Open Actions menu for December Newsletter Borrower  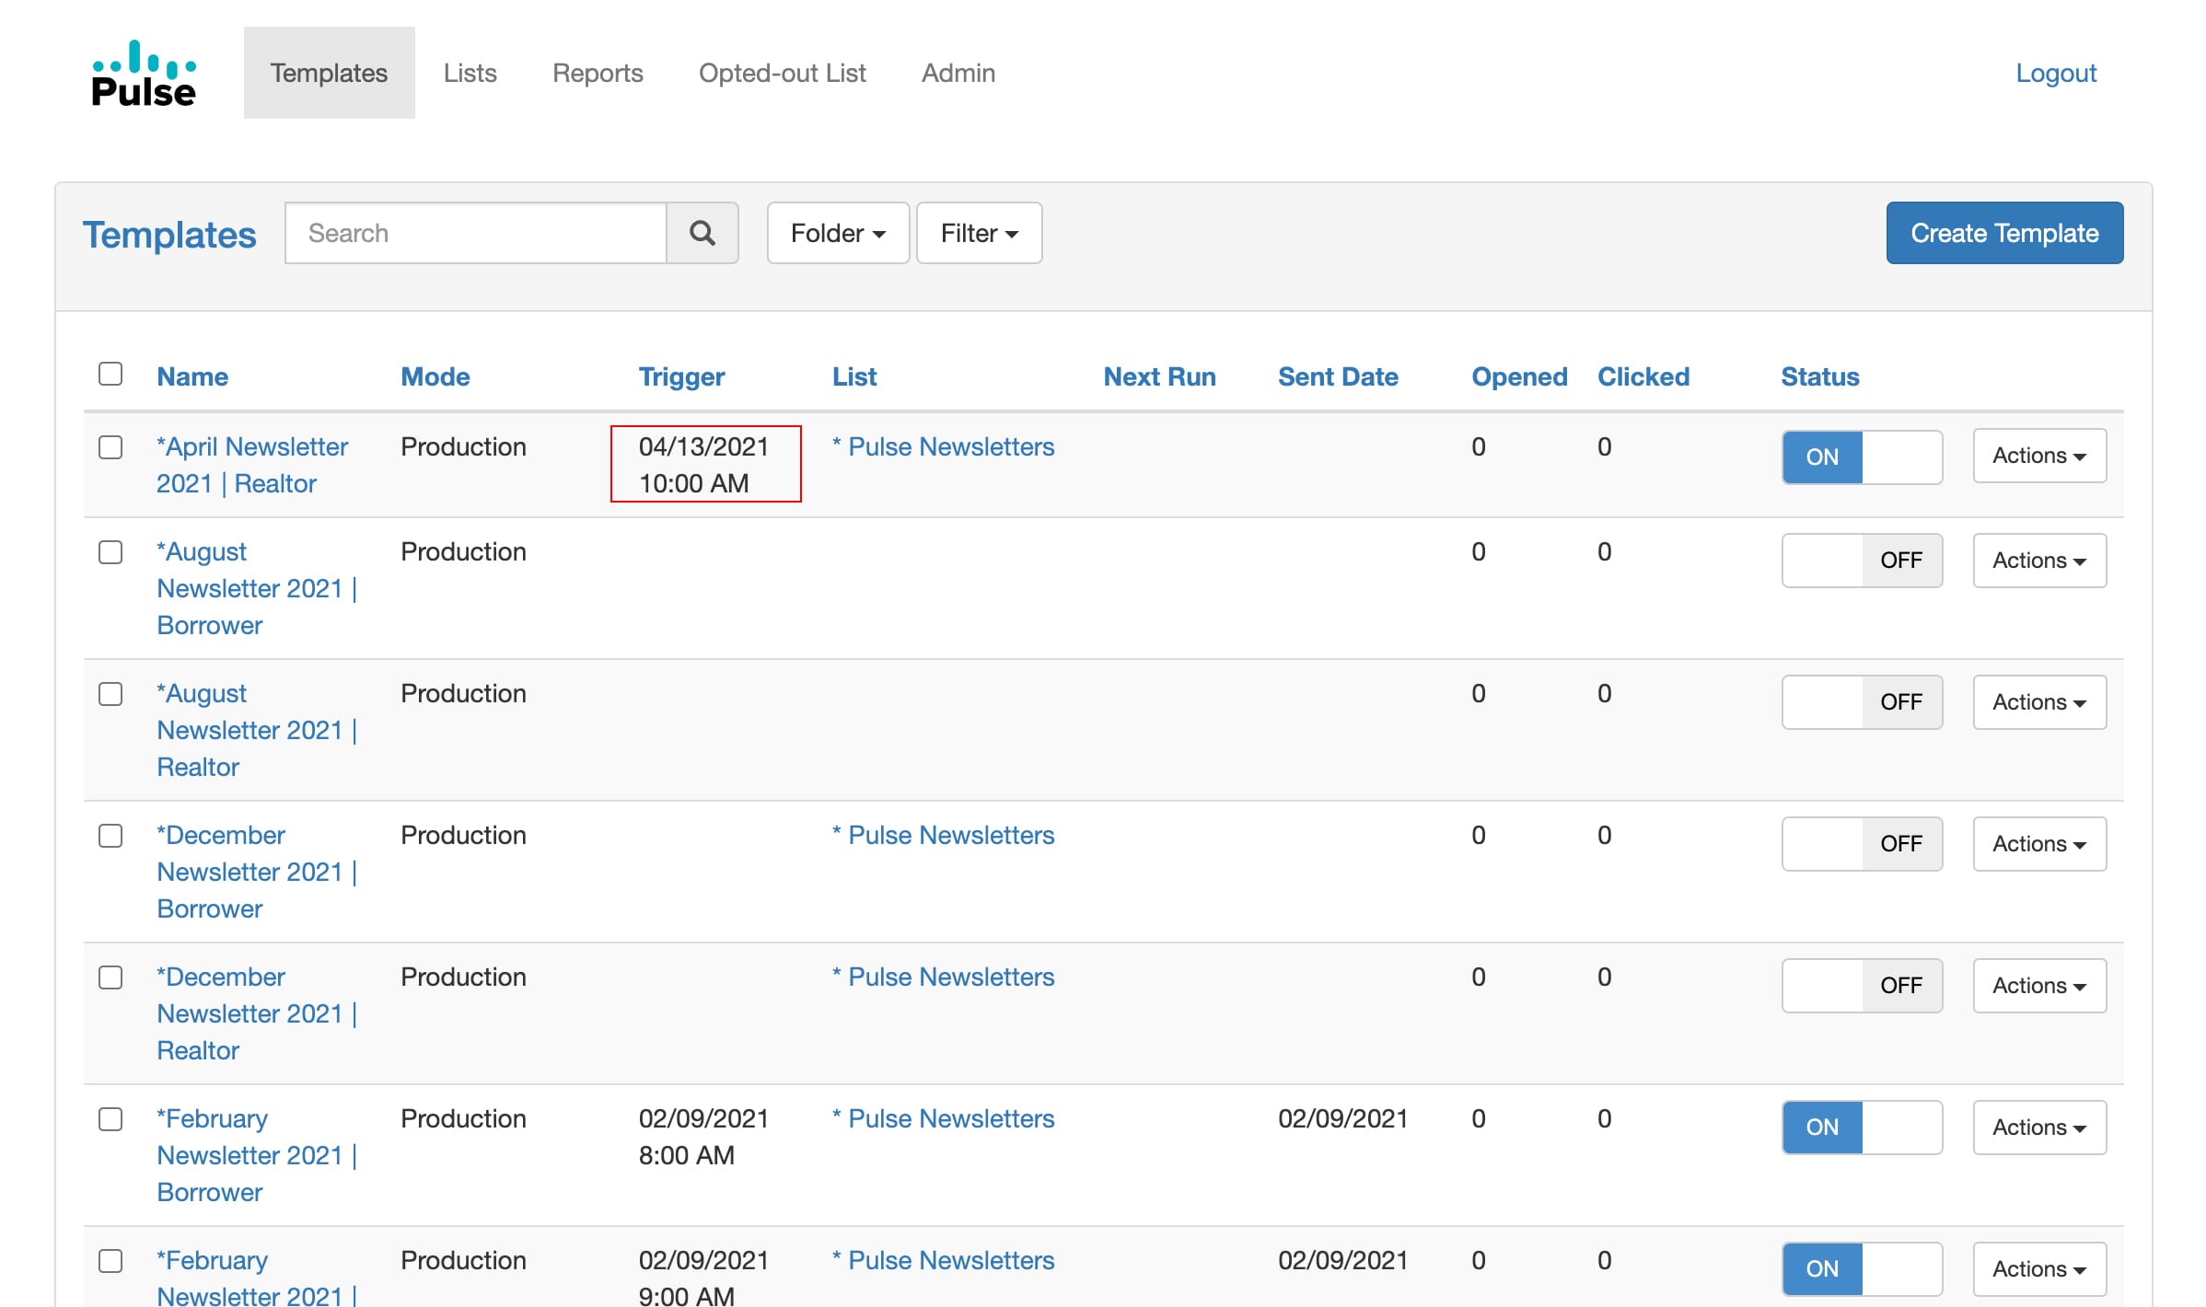coord(2039,844)
